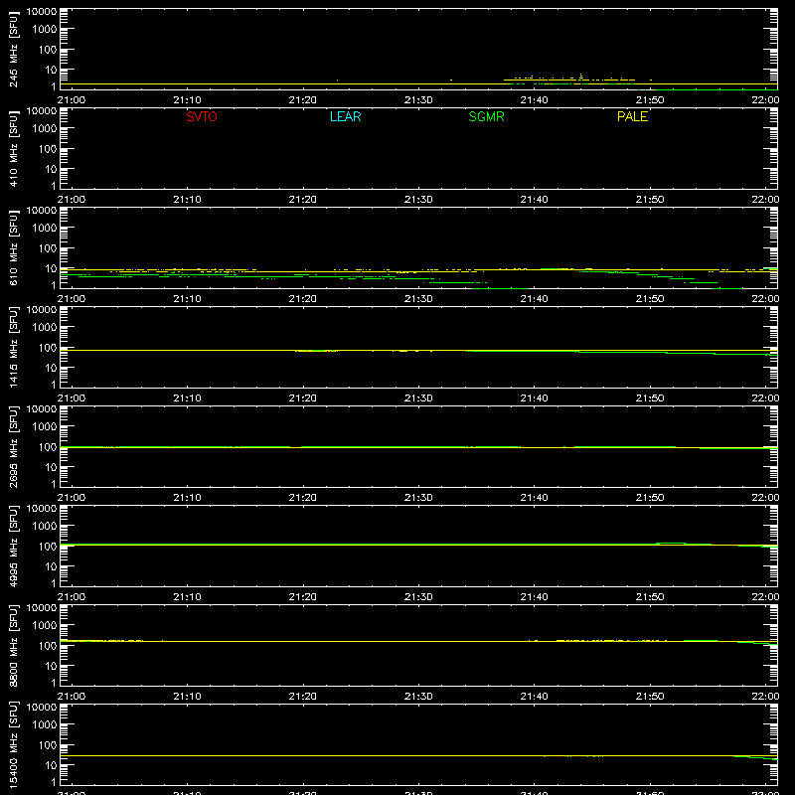Screen dimensions: 795x795
Task: Click the 10000 tick label on 245 MHz plot
Action: (42, 12)
